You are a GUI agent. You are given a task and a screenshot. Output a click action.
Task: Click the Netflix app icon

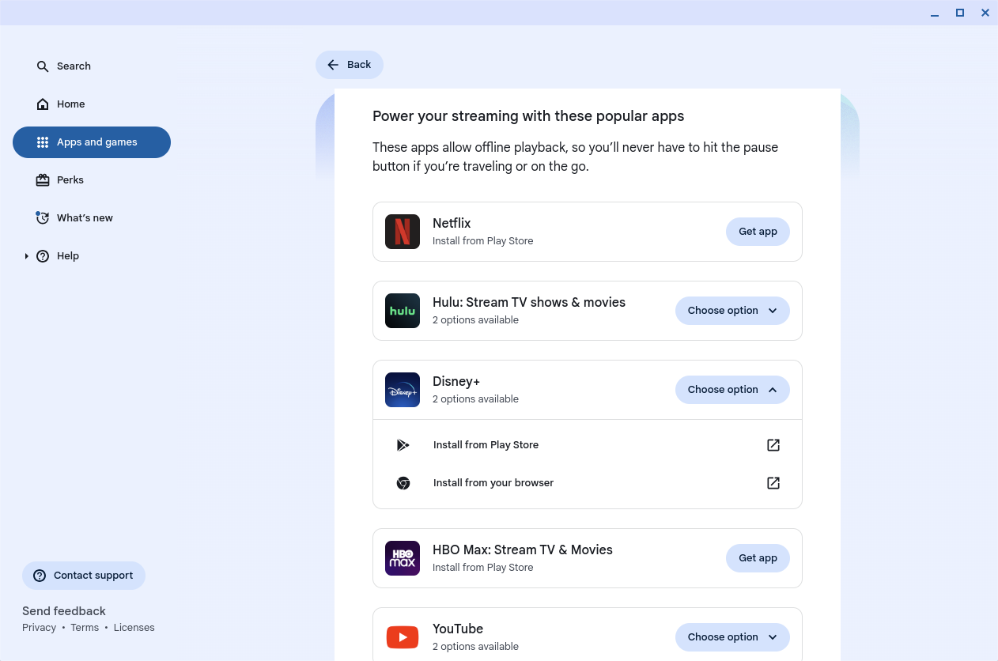tap(402, 232)
